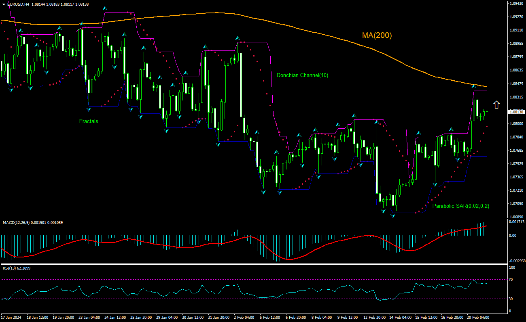Viewport: 526px width, 322px height.
Task: Click the triangle before the EURUSD,H4 title
Action: click(4, 4)
